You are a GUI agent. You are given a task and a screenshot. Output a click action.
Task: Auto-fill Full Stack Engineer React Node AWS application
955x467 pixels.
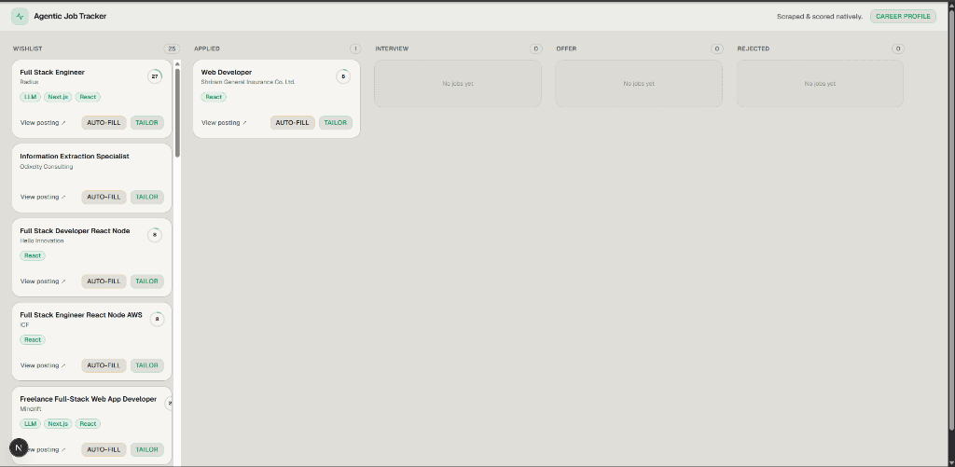click(x=104, y=365)
